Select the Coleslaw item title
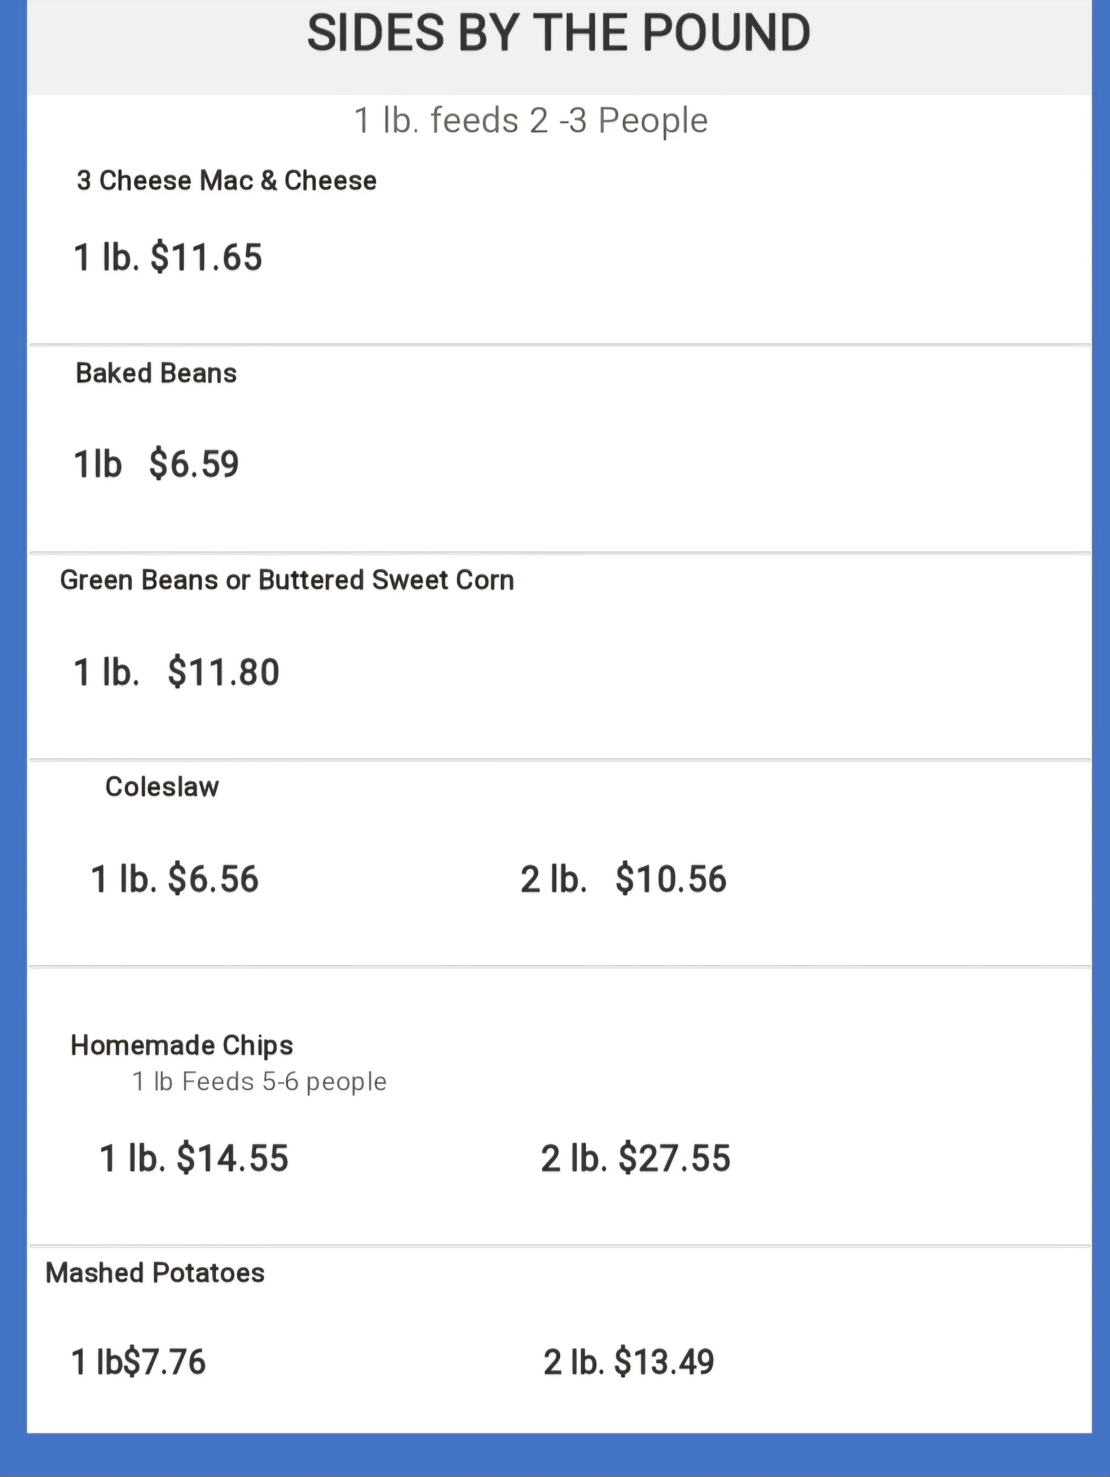Image resolution: width=1110 pixels, height=1477 pixels. click(162, 787)
